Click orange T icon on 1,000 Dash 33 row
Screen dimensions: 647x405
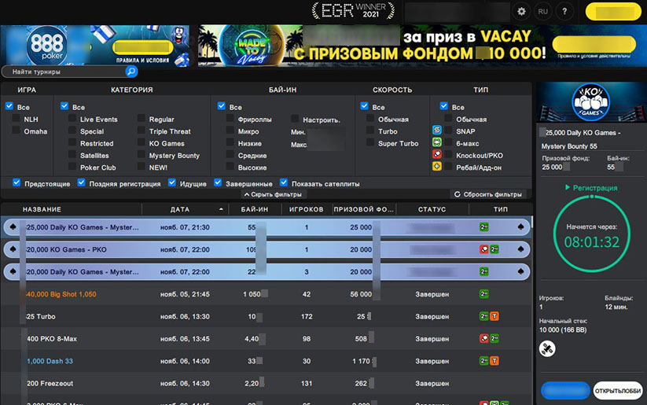494,361
